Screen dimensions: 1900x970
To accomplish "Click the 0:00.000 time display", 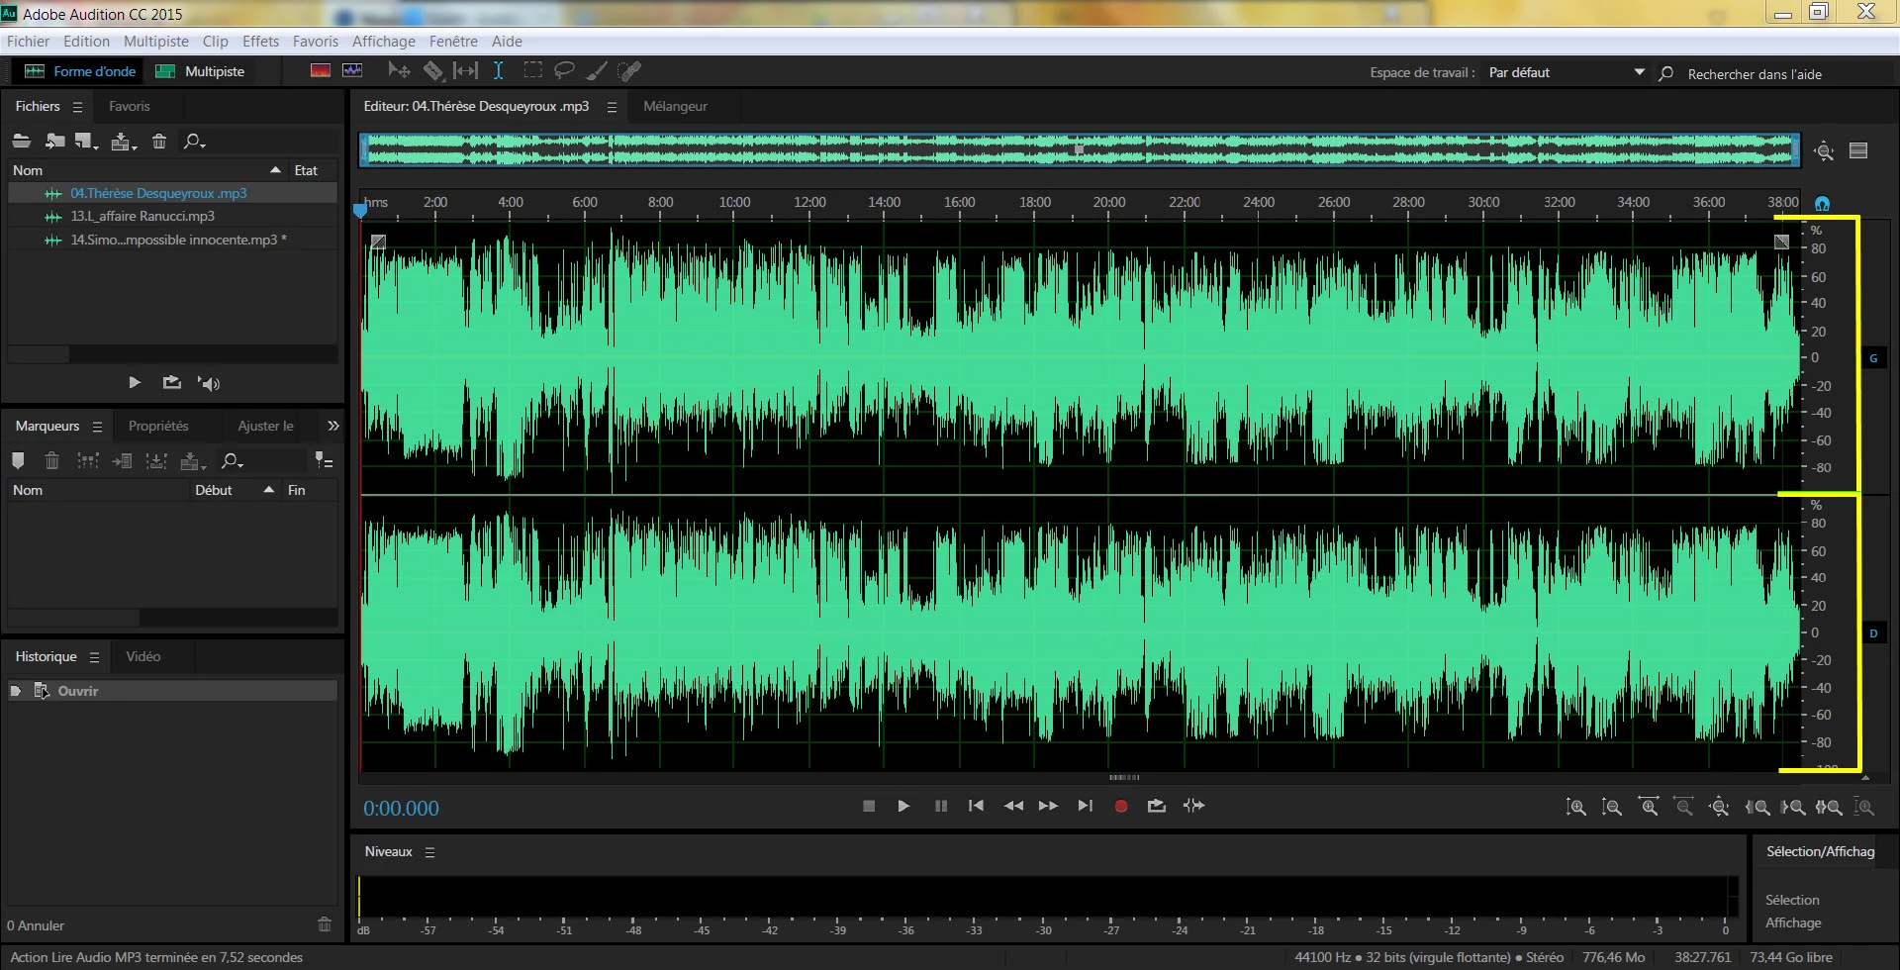I will point(401,809).
